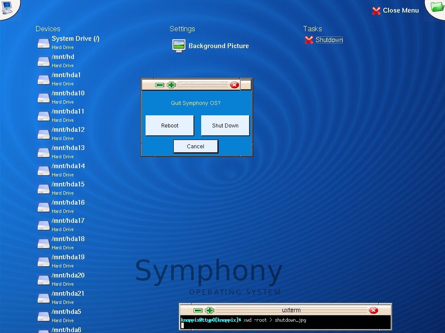
Task: Select the /mnt/hda20 label text
Action: click(x=68, y=275)
